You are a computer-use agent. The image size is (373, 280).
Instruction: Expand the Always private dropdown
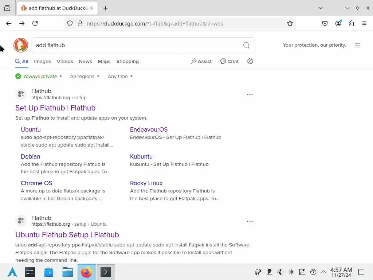click(x=39, y=77)
